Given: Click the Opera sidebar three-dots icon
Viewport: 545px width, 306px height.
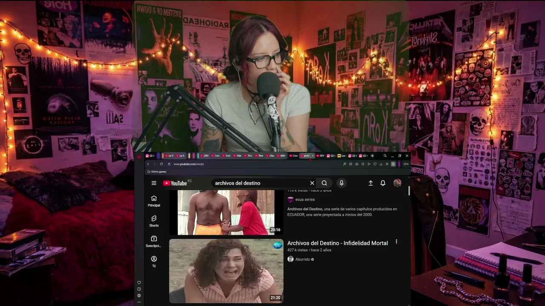Looking at the screenshot, I should pyautogui.click(x=139, y=302).
